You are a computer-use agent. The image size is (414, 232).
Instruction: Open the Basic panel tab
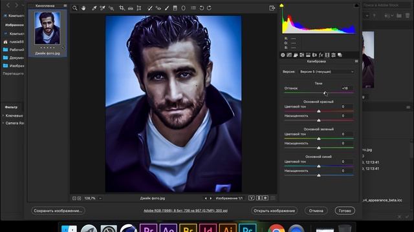[x=283, y=55]
